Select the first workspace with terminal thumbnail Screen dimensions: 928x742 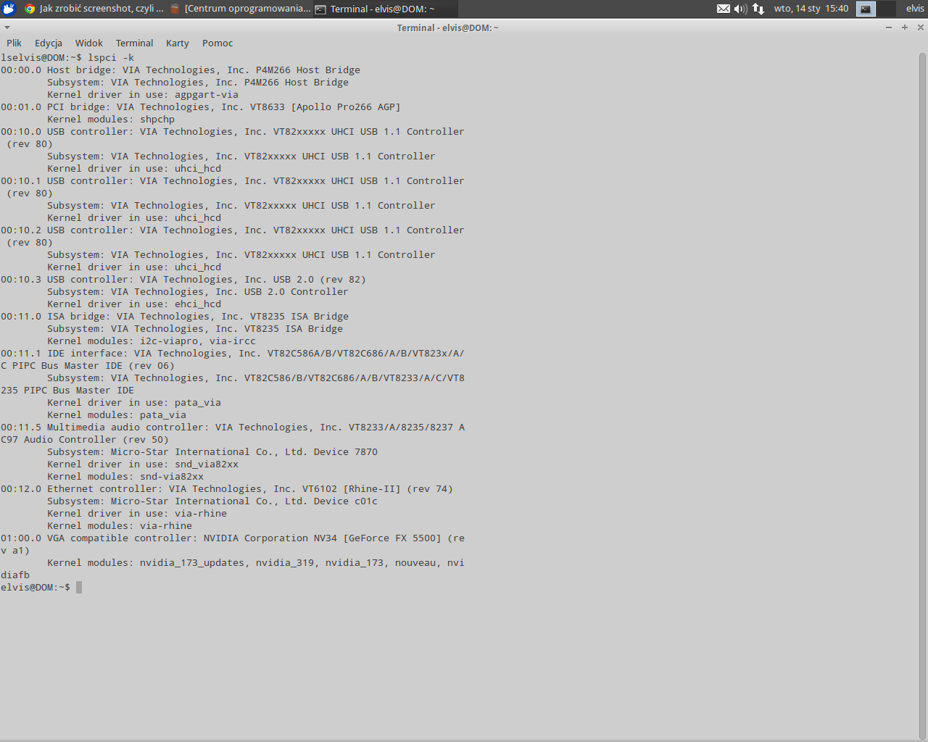pyautogui.click(x=866, y=9)
